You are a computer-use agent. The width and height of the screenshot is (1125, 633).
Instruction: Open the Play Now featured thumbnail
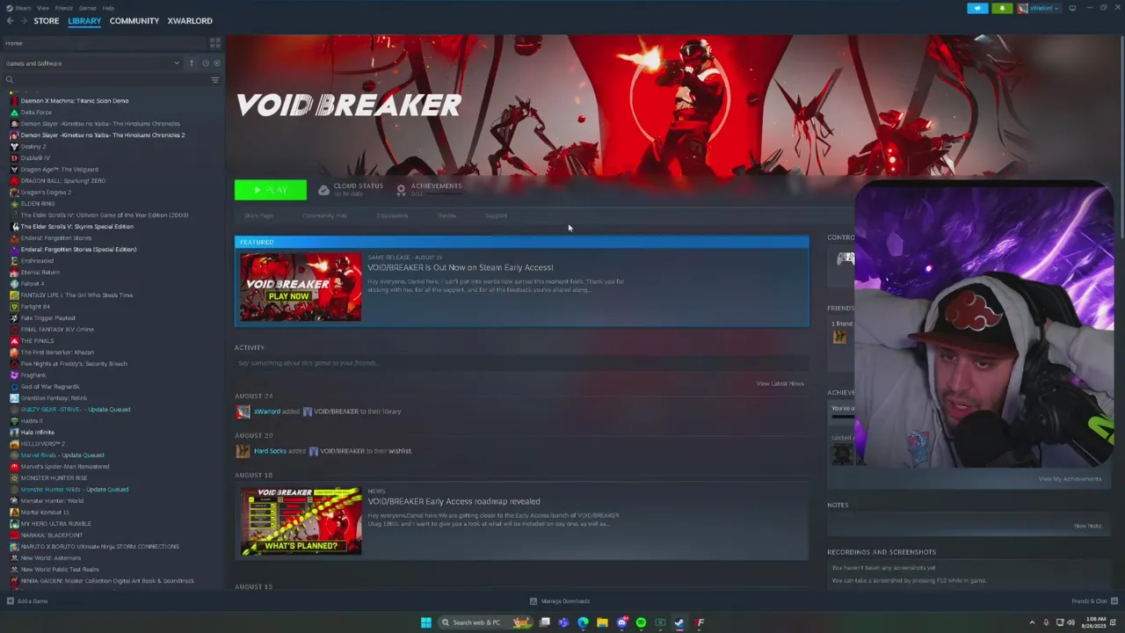[x=301, y=287]
